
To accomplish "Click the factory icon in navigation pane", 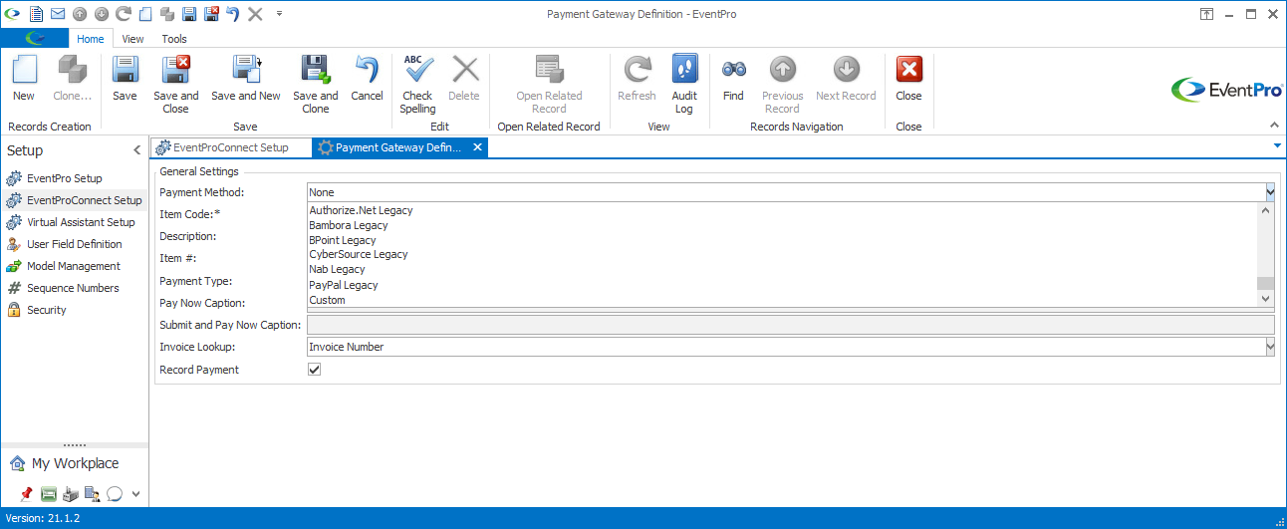I will (71, 493).
